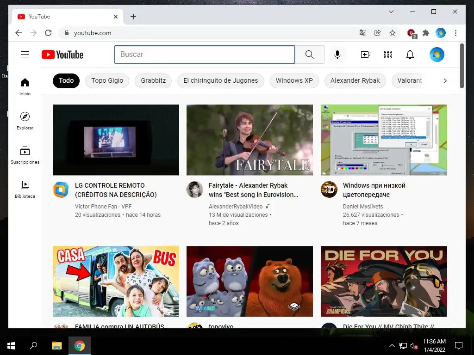Open the CASA BUS thumbnail

(x=116, y=281)
